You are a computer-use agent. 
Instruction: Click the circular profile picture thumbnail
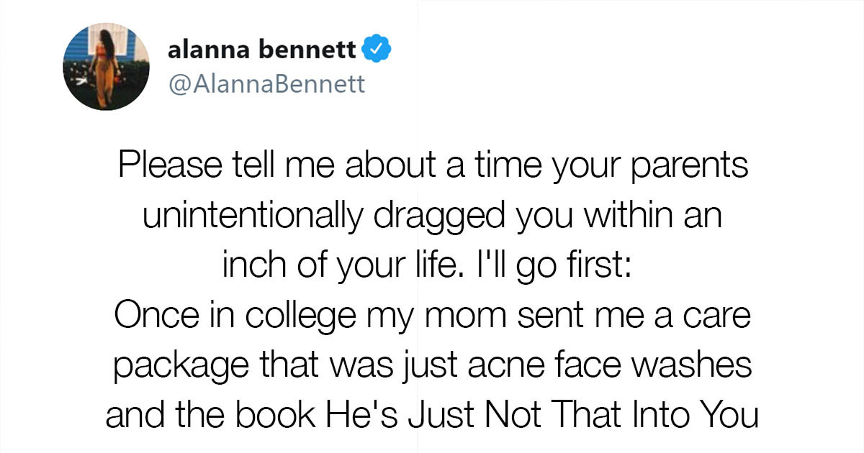coord(105,65)
